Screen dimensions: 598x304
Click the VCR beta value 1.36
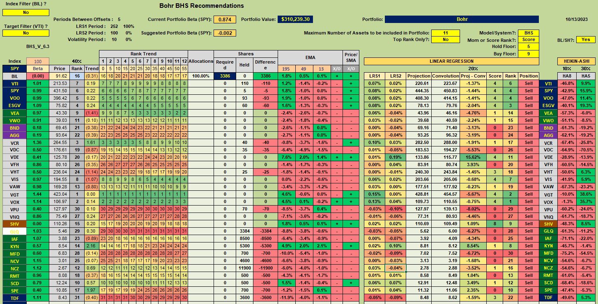pyautogui.click(x=38, y=142)
